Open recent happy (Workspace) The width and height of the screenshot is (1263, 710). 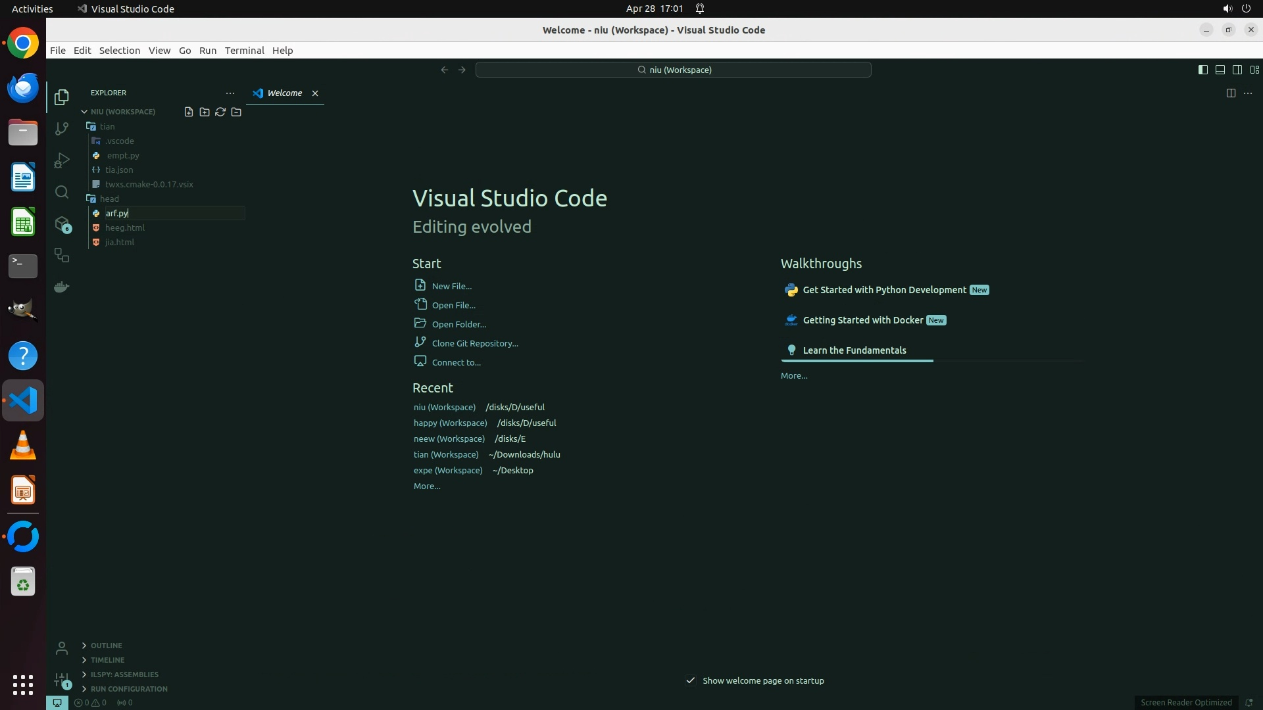(450, 423)
